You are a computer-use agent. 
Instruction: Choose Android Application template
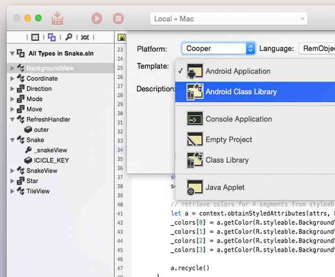pyautogui.click(x=255, y=71)
